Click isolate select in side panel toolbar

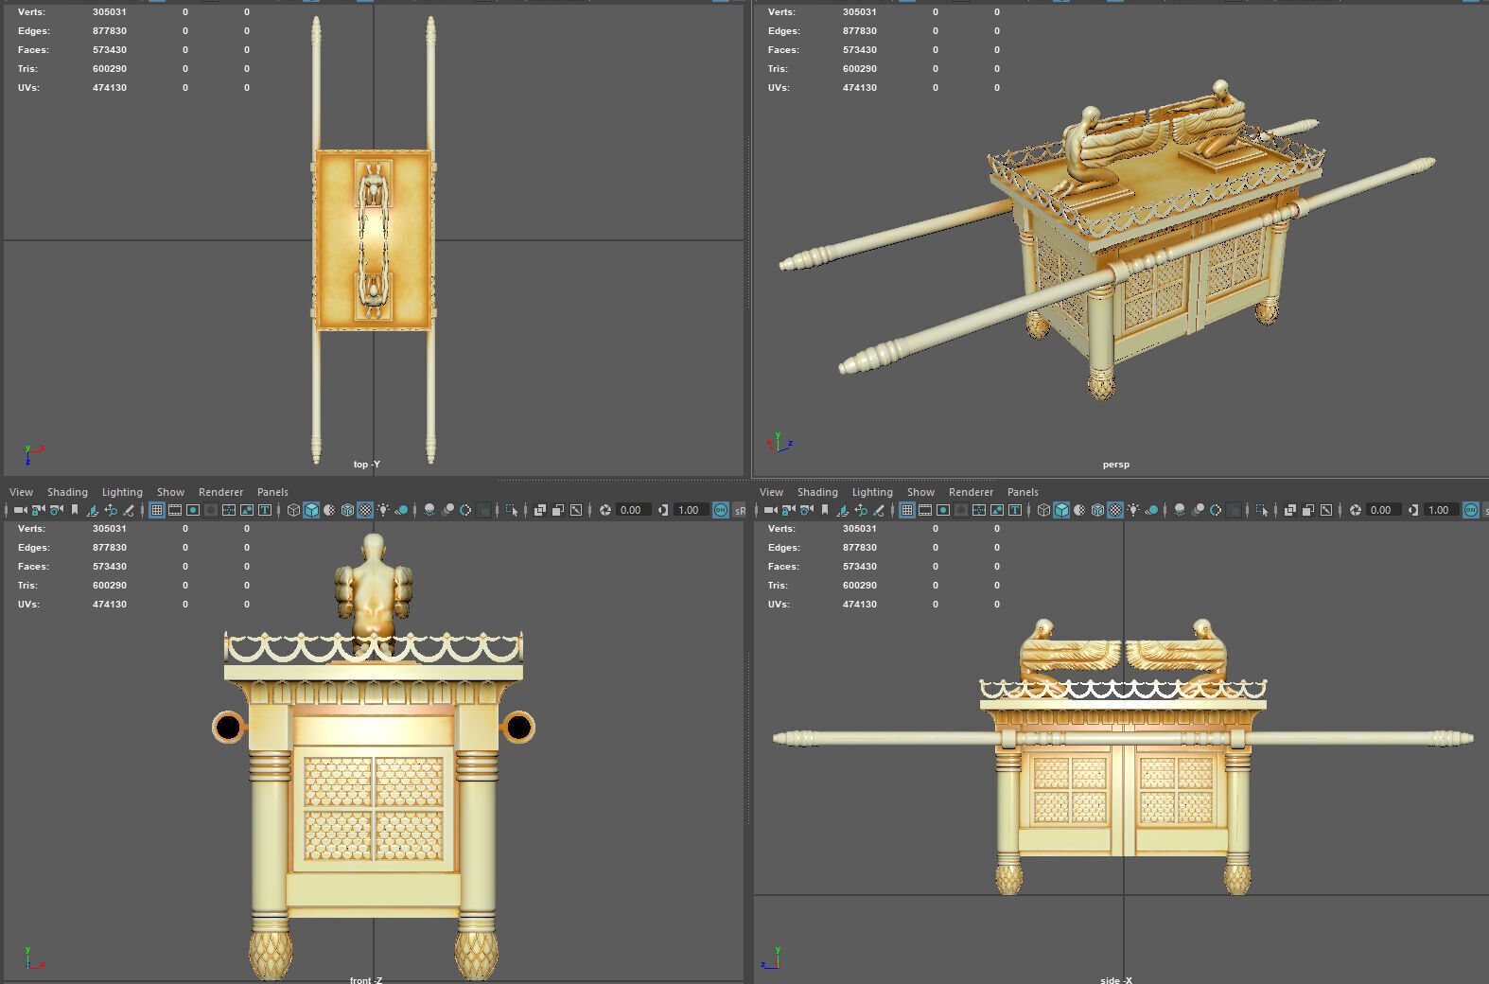1261,510
